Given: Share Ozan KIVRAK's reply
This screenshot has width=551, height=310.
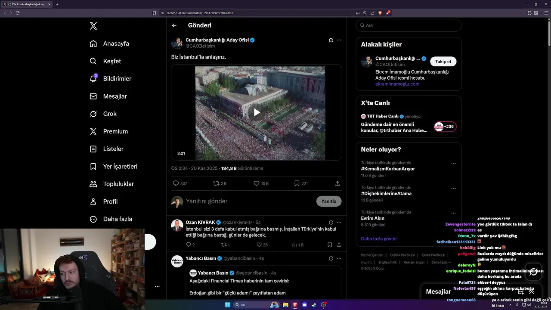Looking at the screenshot, I should [x=339, y=245].
